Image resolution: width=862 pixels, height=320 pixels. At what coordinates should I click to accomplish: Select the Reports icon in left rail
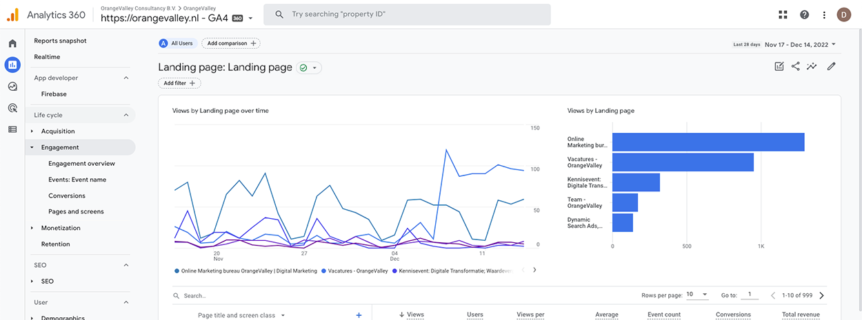12,65
